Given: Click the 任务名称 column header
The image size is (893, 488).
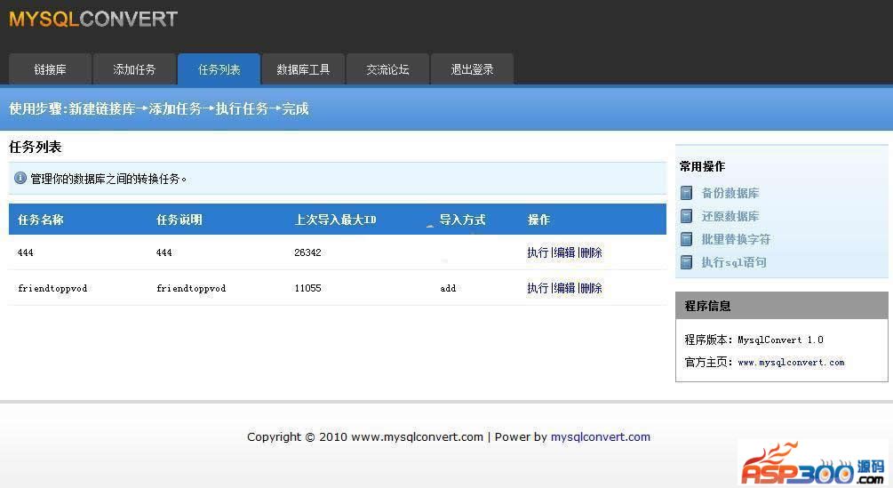Looking at the screenshot, I should pos(41,220).
